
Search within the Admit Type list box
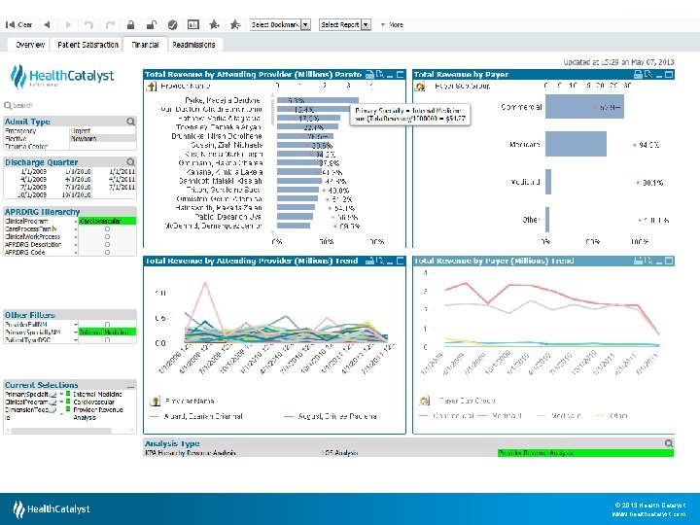point(130,122)
